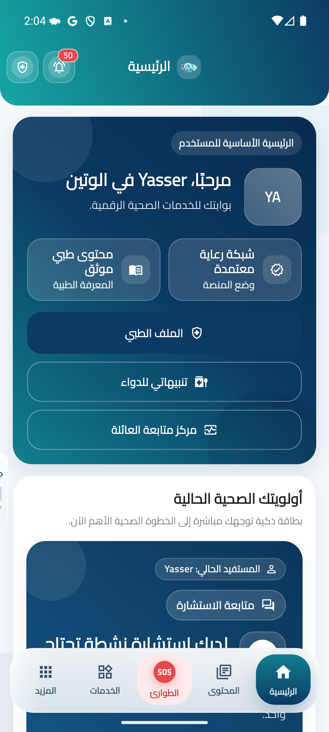
Task: Tap متابعة الاستشارة consultation follow-up chip
Action: [226, 605]
